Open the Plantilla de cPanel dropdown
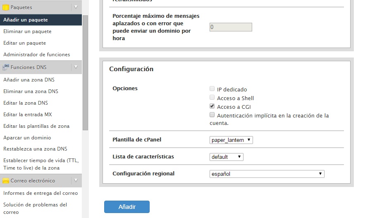The width and height of the screenshot is (370, 218). coord(231,140)
